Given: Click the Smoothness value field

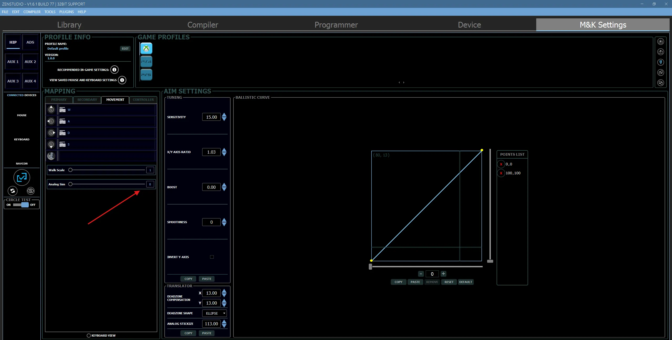Looking at the screenshot, I should [211, 222].
